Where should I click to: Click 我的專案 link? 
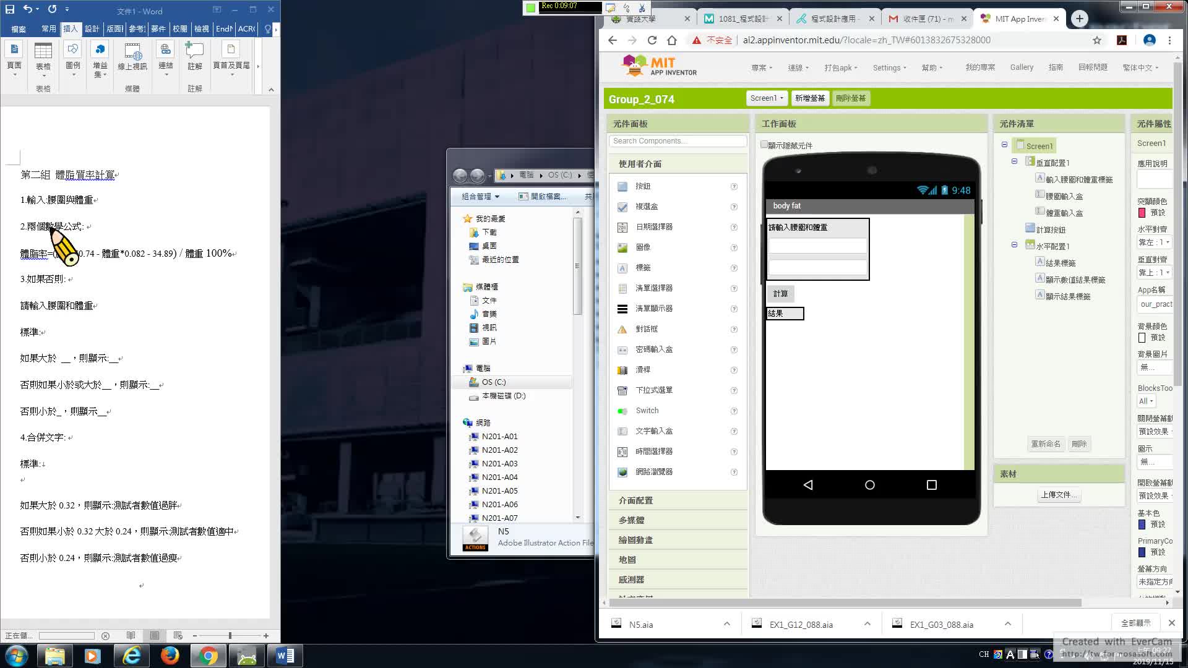coord(980,67)
